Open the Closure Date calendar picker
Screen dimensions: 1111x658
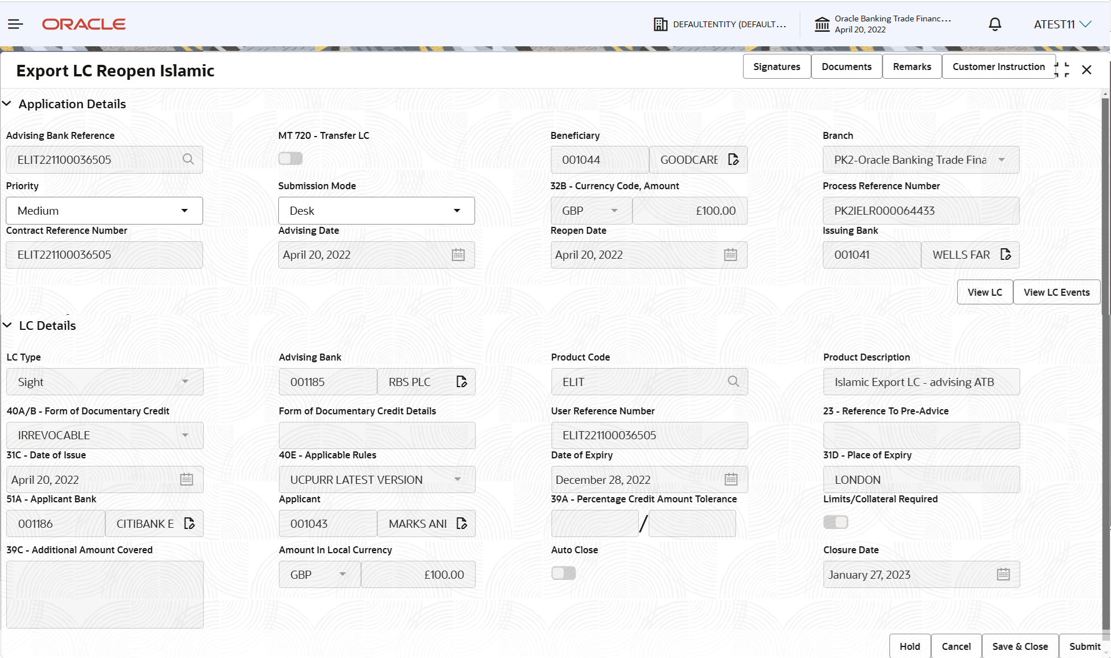[1004, 574]
